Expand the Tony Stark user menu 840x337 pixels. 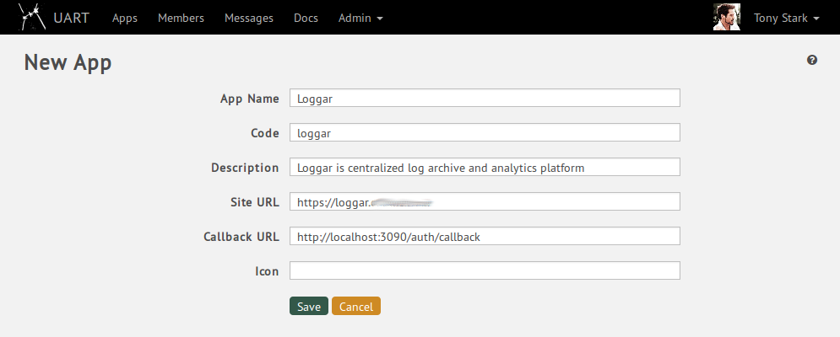pyautogui.click(x=786, y=18)
